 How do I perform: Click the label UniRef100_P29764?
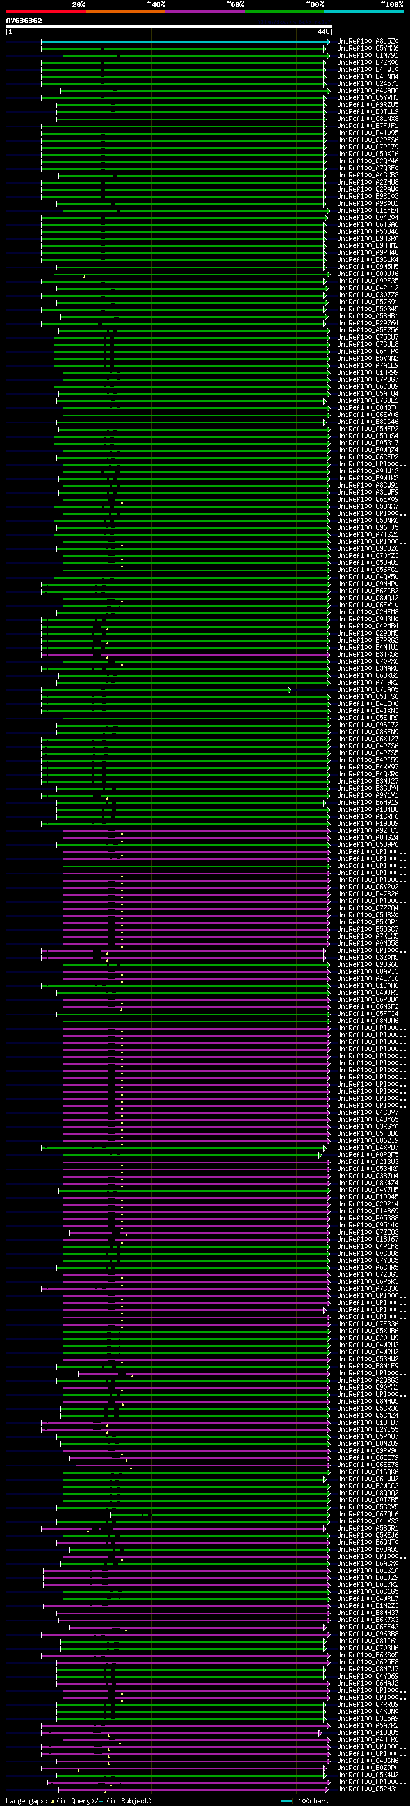368,324
